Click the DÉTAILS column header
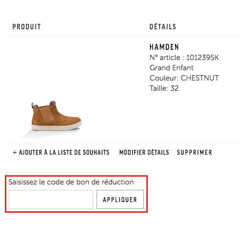 162,27
